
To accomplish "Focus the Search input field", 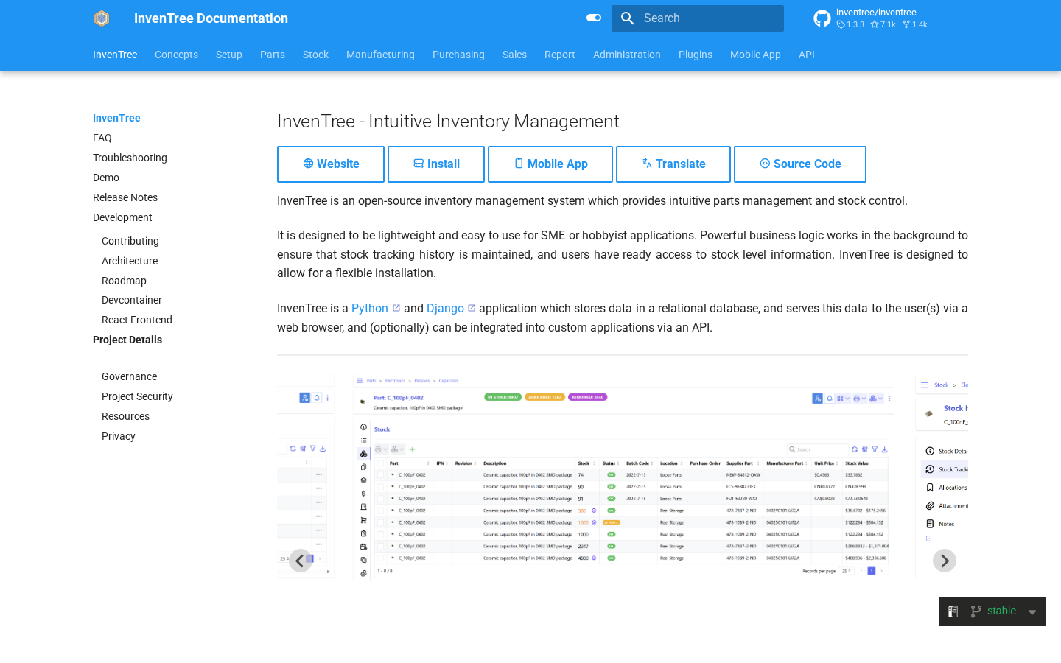I will 698,18.
